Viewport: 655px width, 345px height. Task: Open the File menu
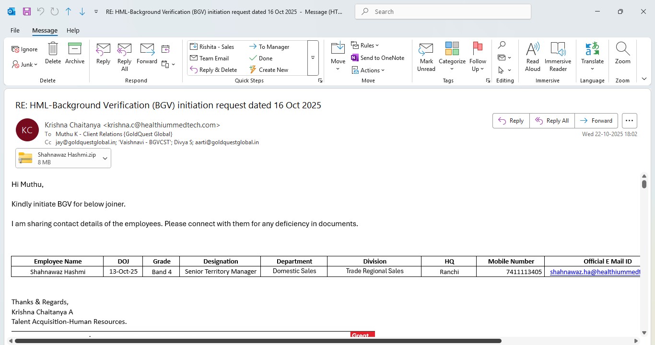pos(15,30)
